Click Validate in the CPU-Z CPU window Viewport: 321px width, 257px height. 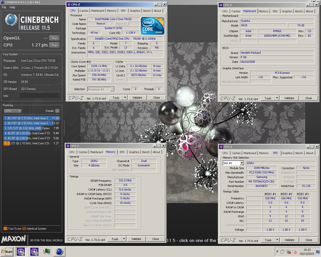coord(137,98)
